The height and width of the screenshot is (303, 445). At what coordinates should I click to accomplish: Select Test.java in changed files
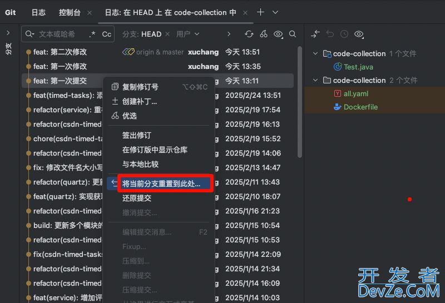(x=358, y=67)
